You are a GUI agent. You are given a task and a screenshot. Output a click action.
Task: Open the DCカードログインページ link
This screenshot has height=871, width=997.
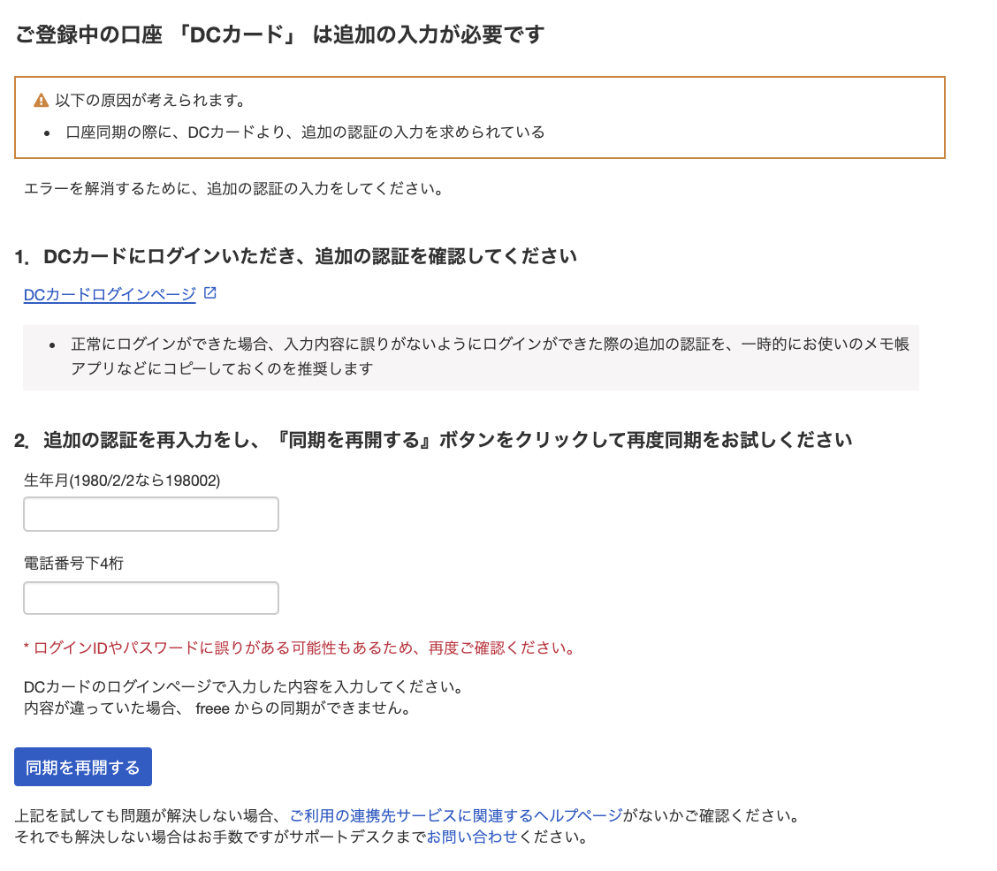[x=108, y=295]
